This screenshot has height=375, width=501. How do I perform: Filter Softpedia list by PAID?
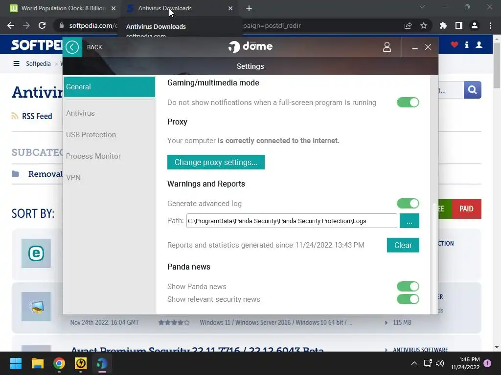click(466, 209)
